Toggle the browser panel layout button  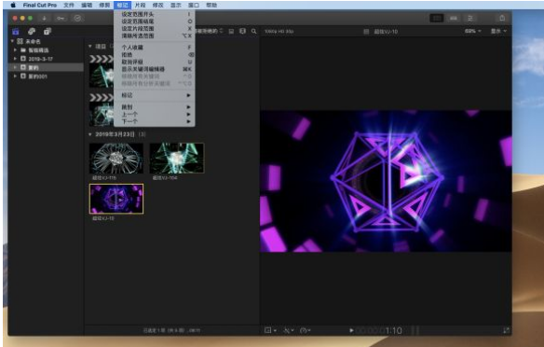coord(437,18)
